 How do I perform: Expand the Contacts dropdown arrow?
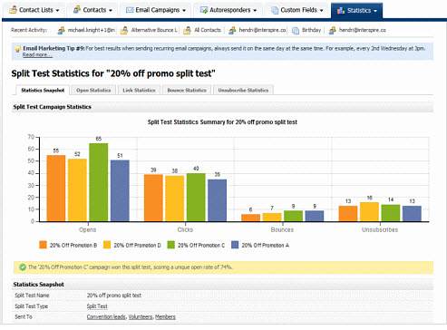point(111,11)
